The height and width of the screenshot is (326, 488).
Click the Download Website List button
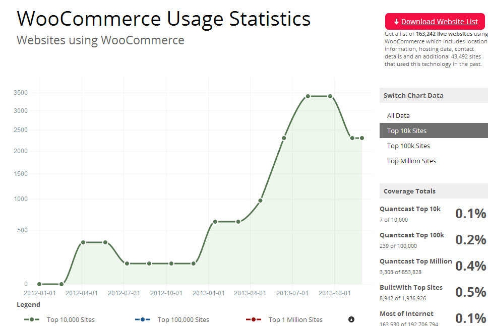pos(435,22)
